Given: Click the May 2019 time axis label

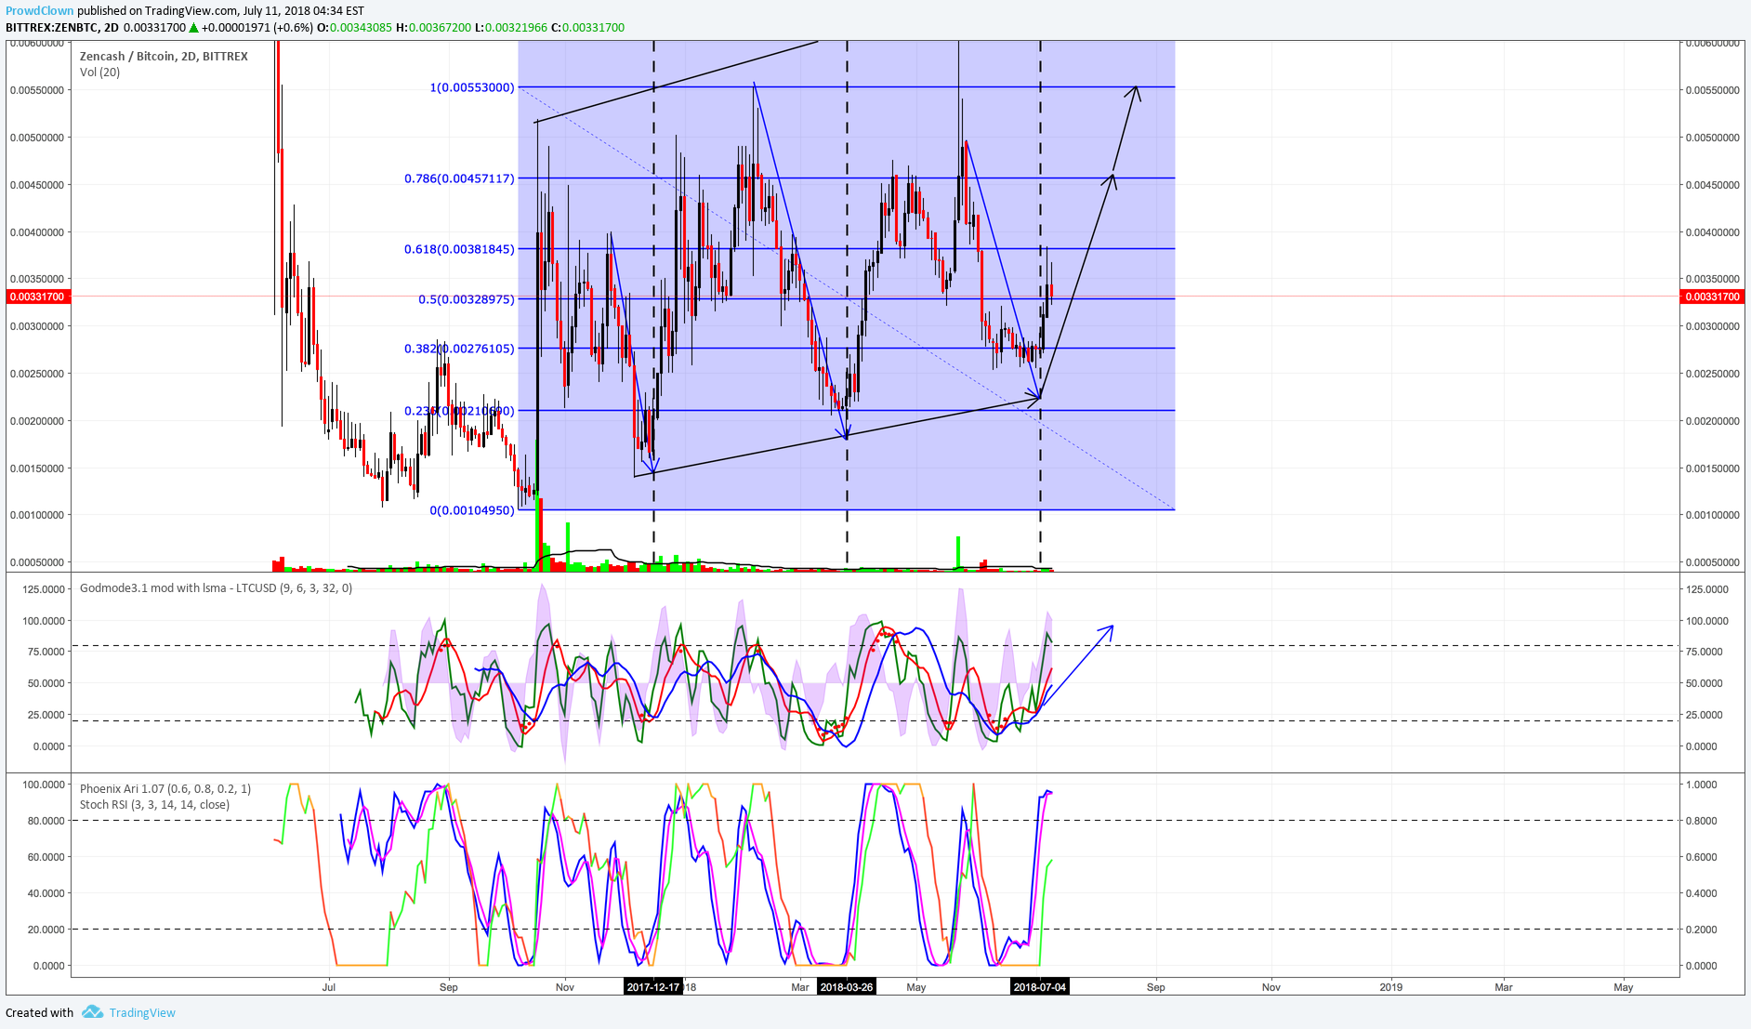Looking at the screenshot, I should pos(1623,987).
